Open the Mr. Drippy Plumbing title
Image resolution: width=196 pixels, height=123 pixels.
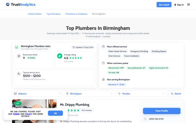(x=75, y=105)
